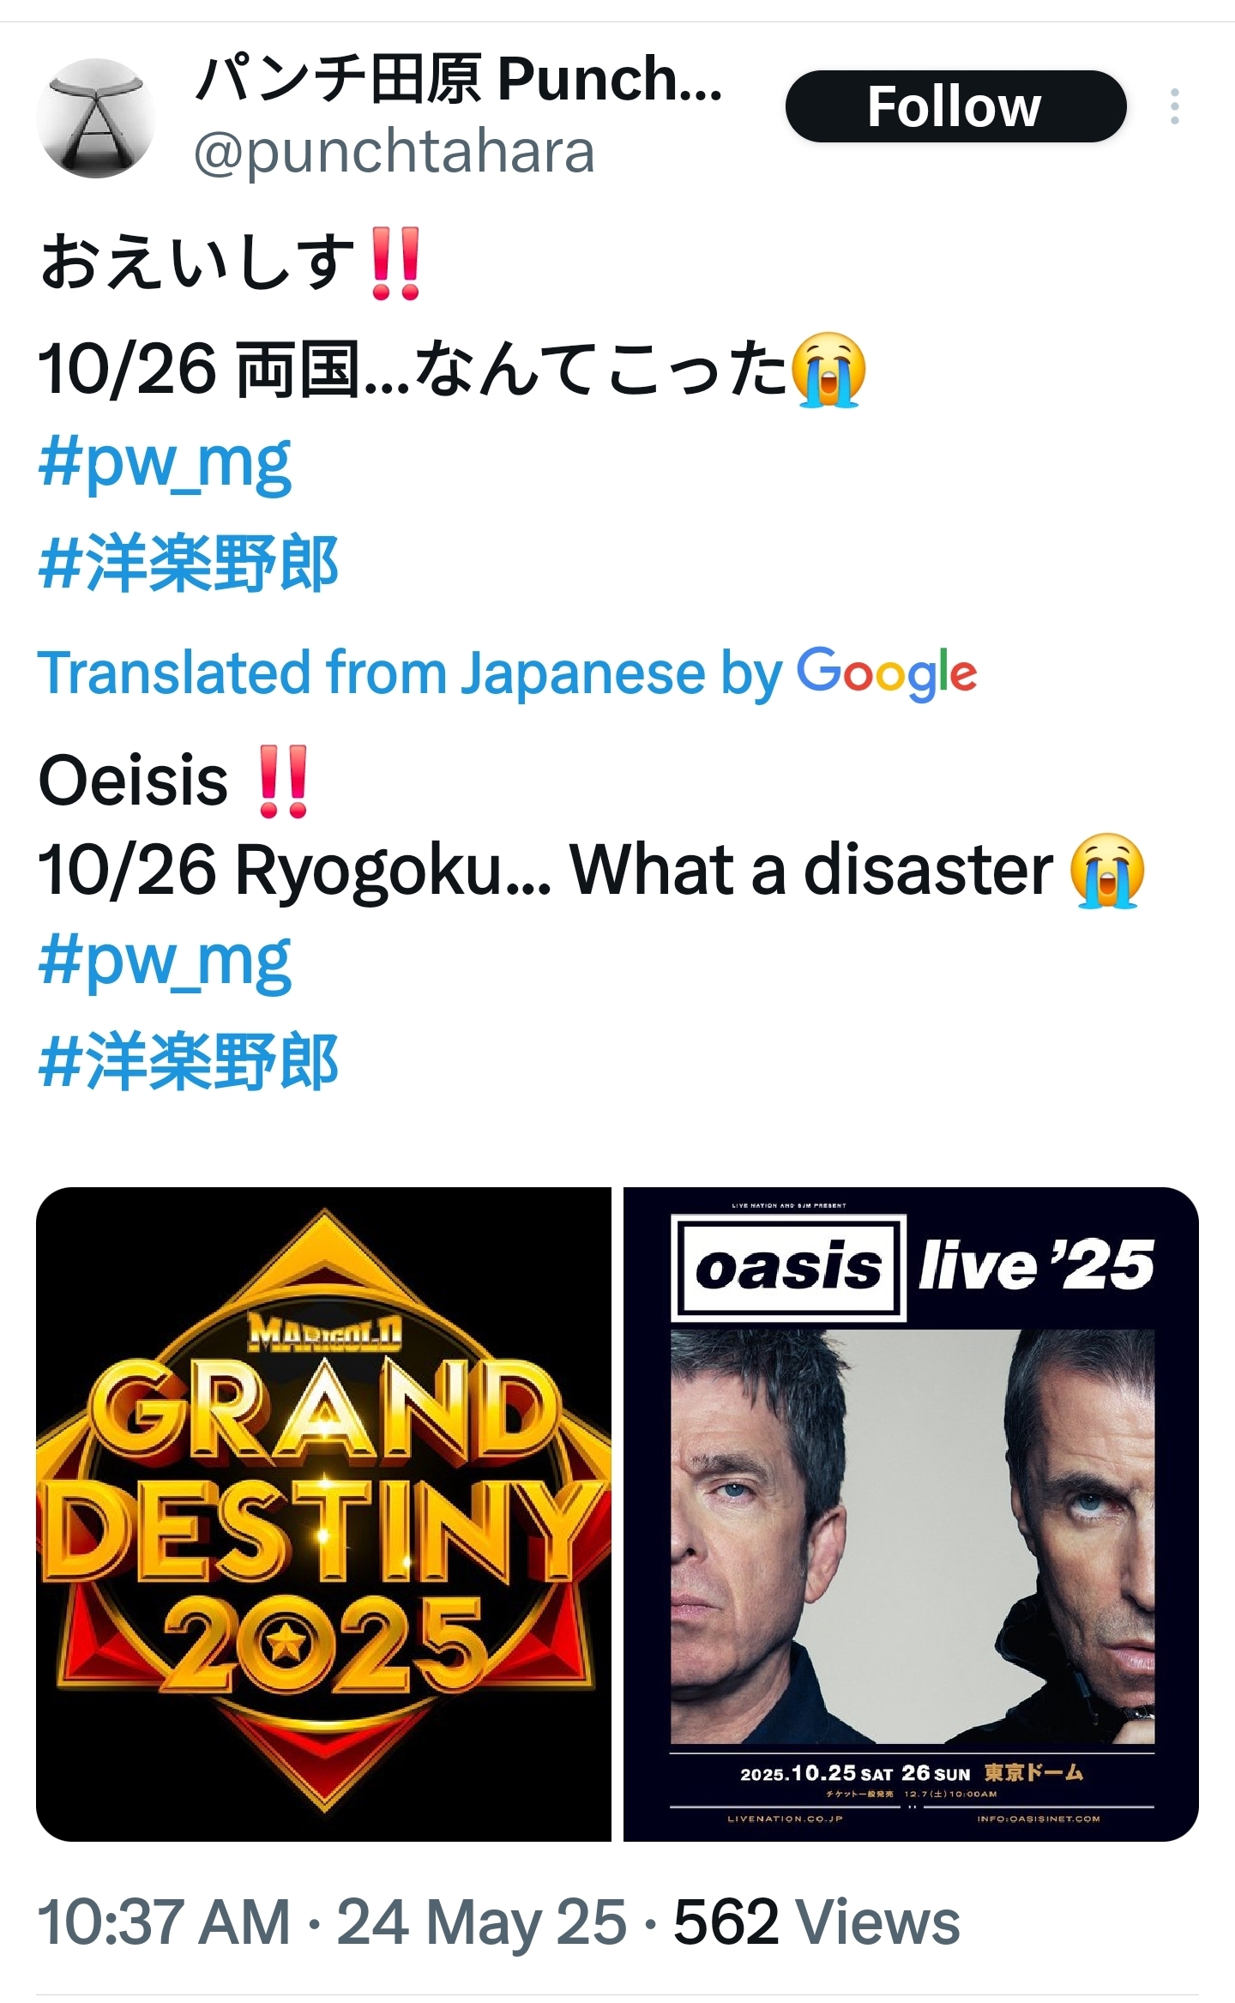Open the Oasis Live '25 poster image
Screen dimensions: 1235x2003
click(911, 1514)
